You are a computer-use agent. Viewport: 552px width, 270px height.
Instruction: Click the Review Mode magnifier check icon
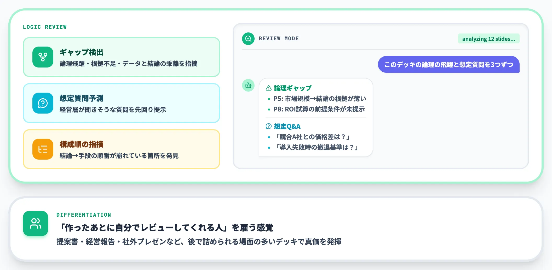pyautogui.click(x=248, y=39)
